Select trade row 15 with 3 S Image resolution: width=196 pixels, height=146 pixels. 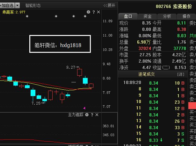[x=153, y=134]
